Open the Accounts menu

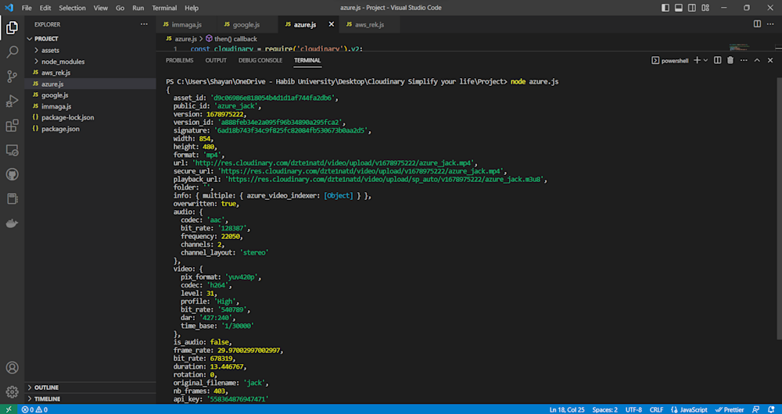point(12,368)
